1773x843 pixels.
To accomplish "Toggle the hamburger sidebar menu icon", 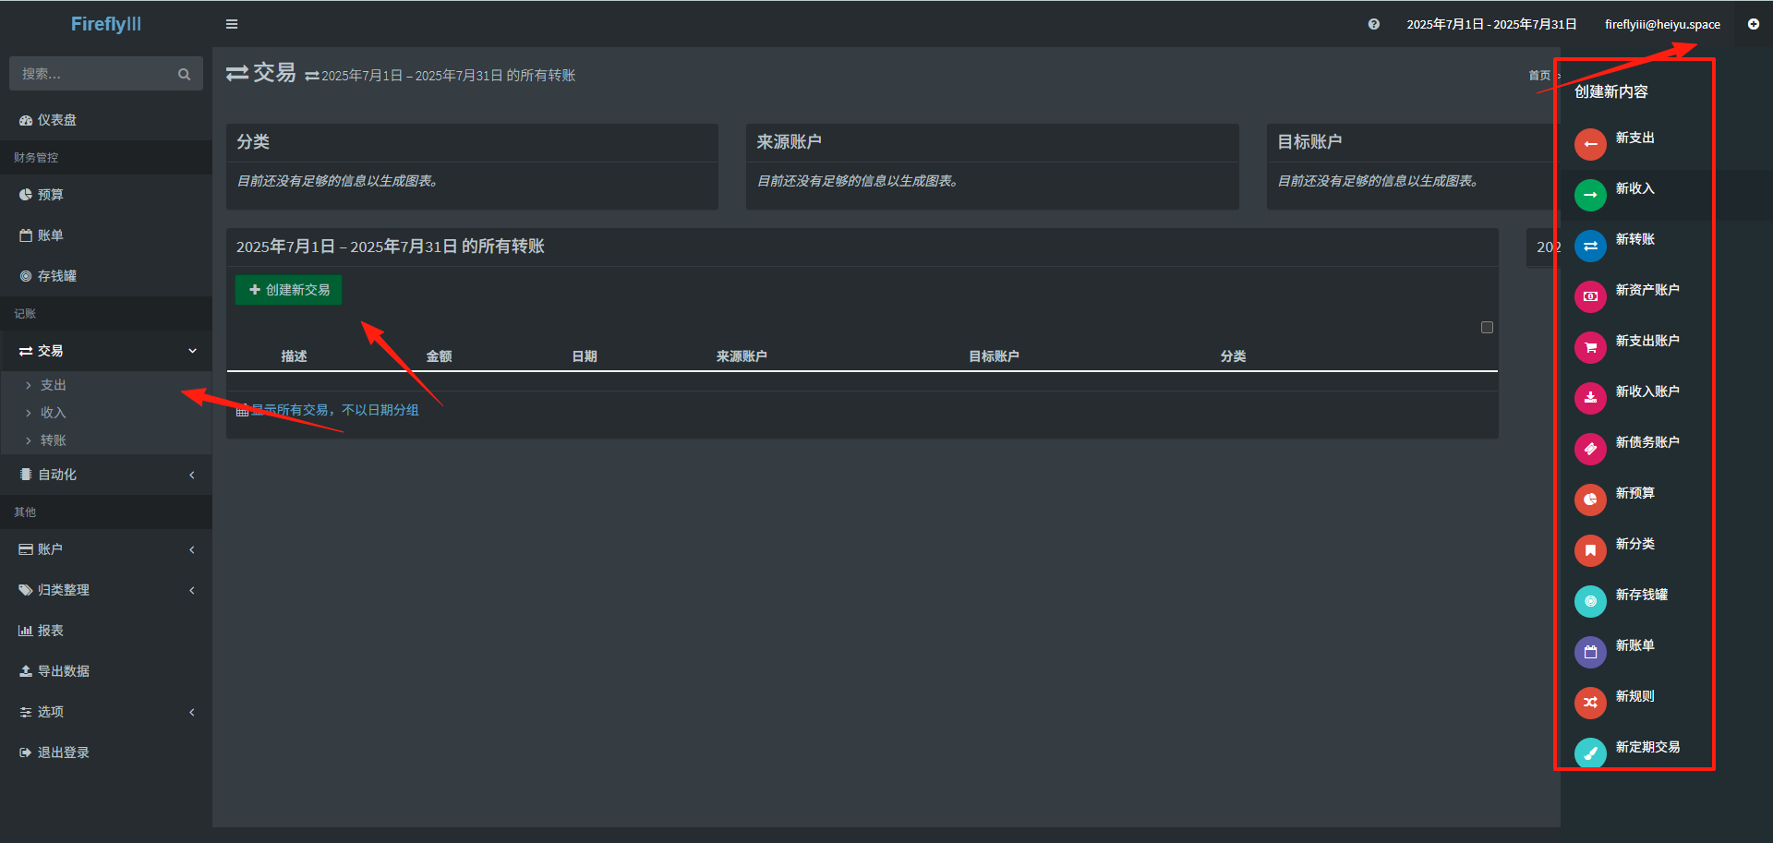I will (232, 24).
